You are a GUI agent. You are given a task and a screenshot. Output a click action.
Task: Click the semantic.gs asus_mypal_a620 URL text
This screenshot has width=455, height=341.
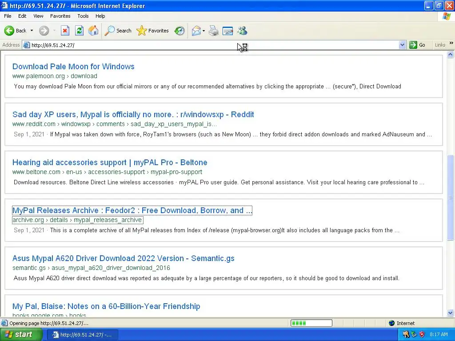[91, 268]
